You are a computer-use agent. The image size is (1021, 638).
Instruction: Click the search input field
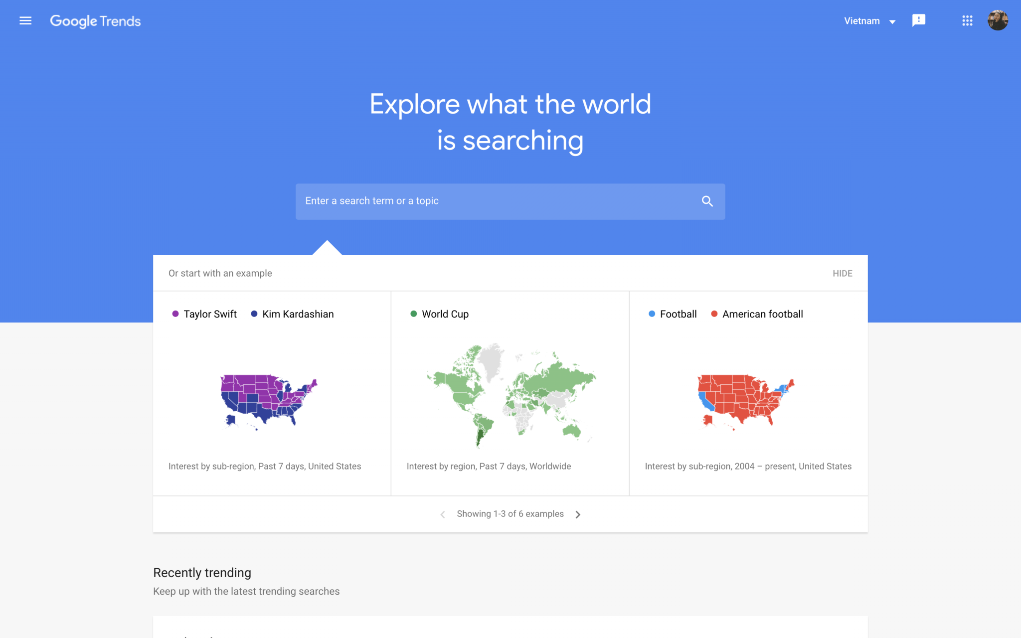pos(510,201)
